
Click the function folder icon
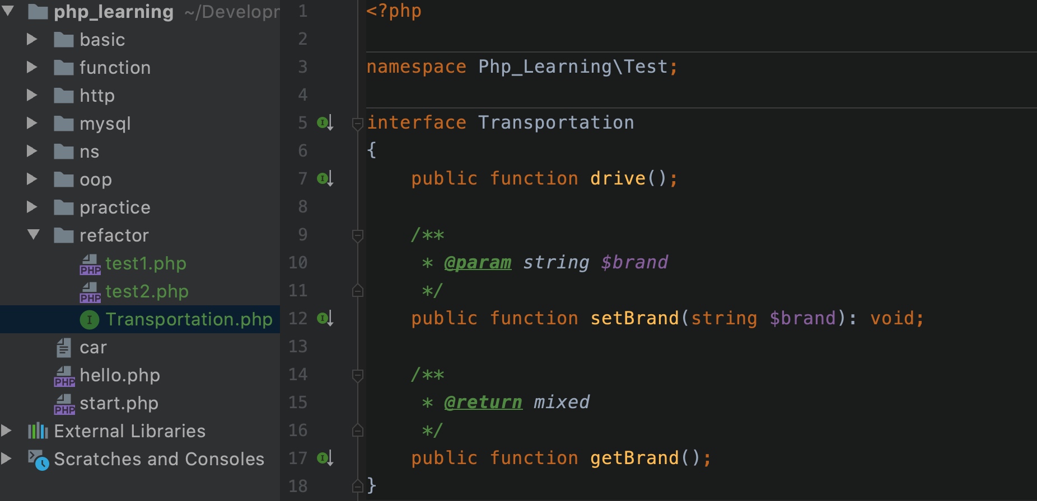[x=63, y=68]
